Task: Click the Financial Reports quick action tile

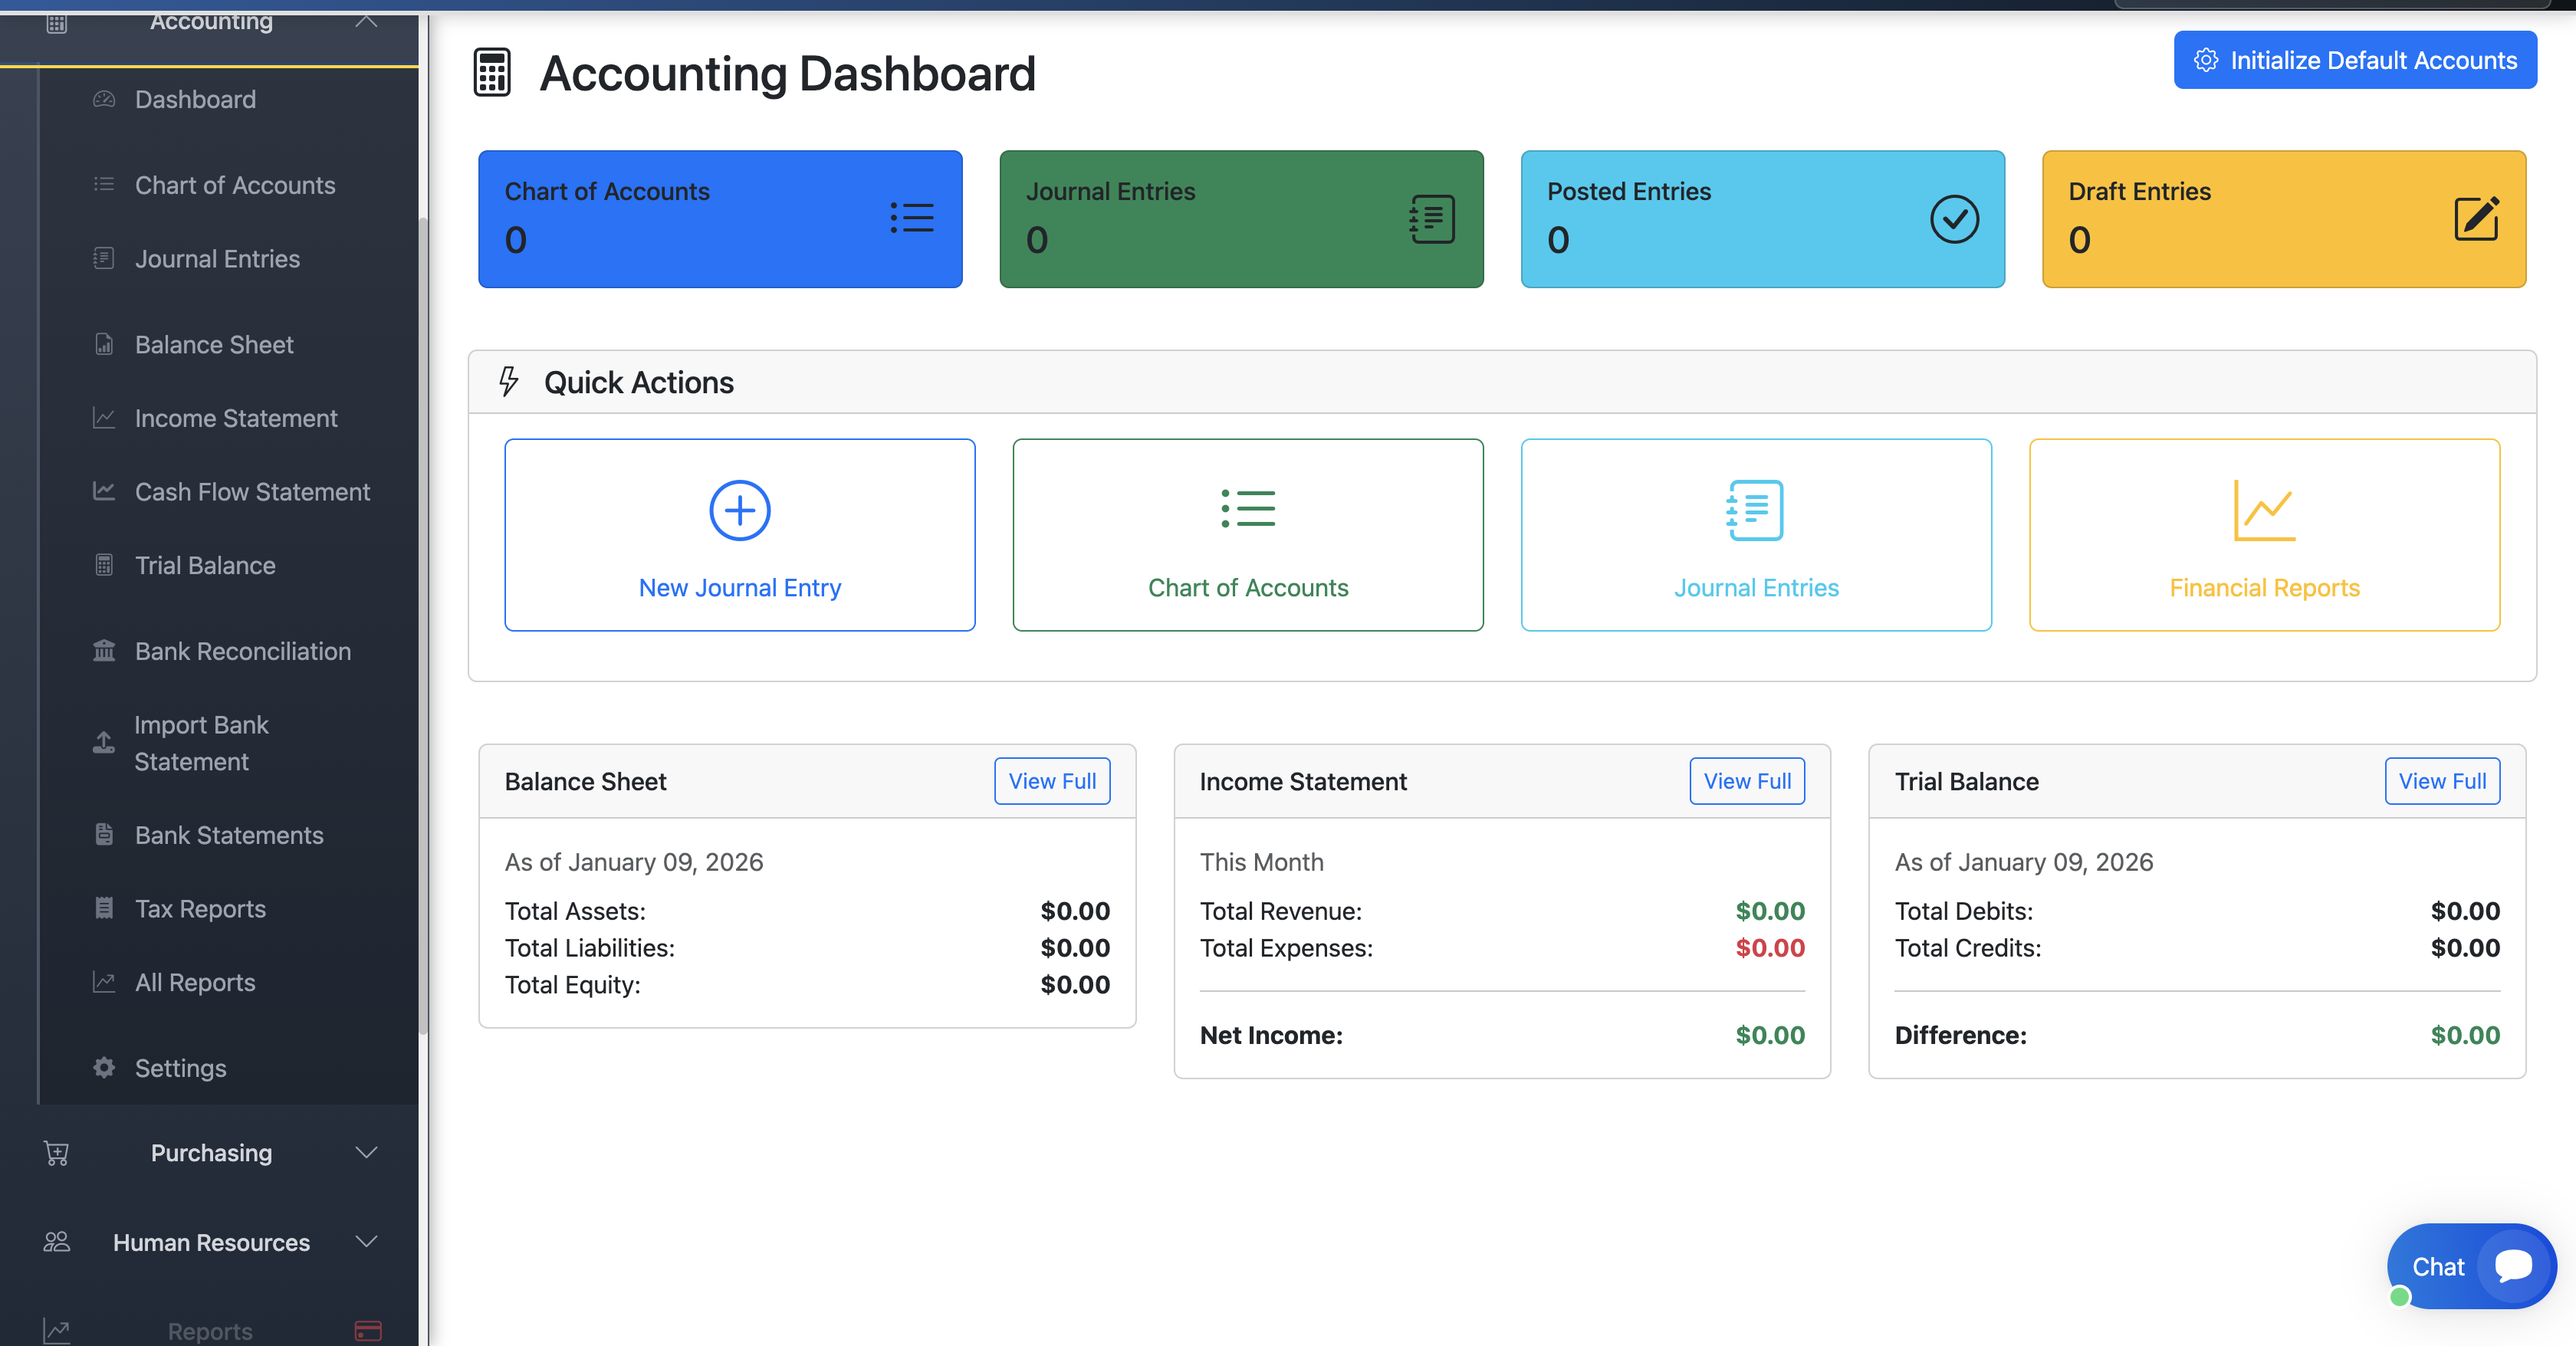Action: 2264,535
